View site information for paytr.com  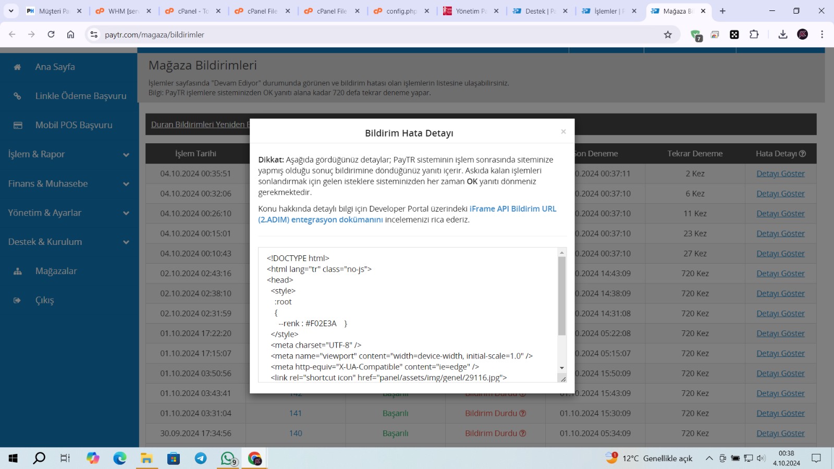(x=94, y=34)
